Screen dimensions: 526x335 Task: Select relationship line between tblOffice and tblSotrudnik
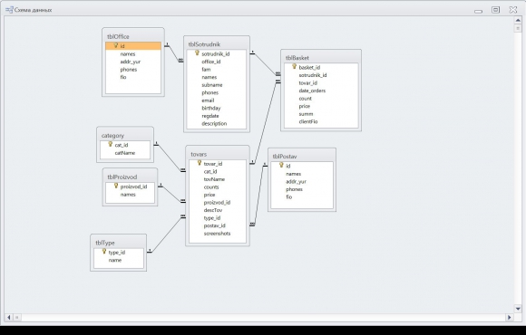point(174,53)
